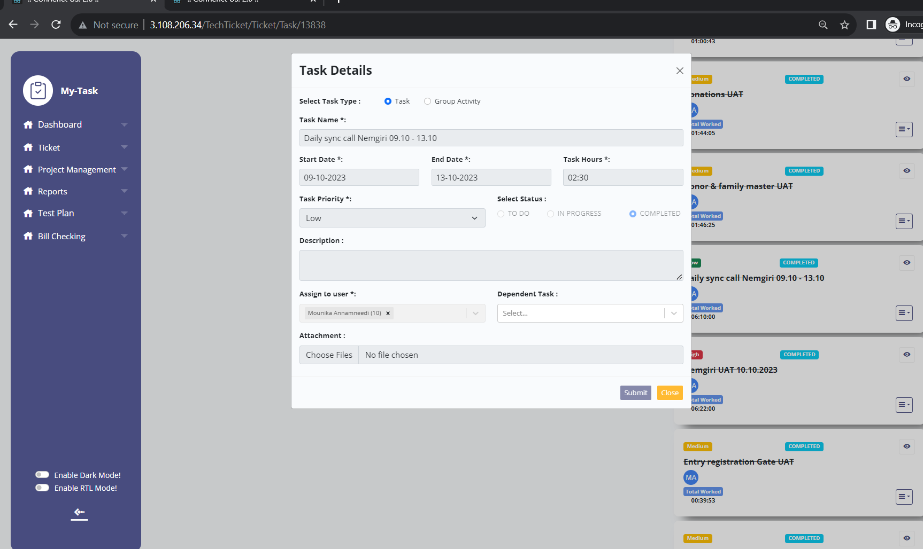Open Bill Checking in the sidebar

(61, 236)
